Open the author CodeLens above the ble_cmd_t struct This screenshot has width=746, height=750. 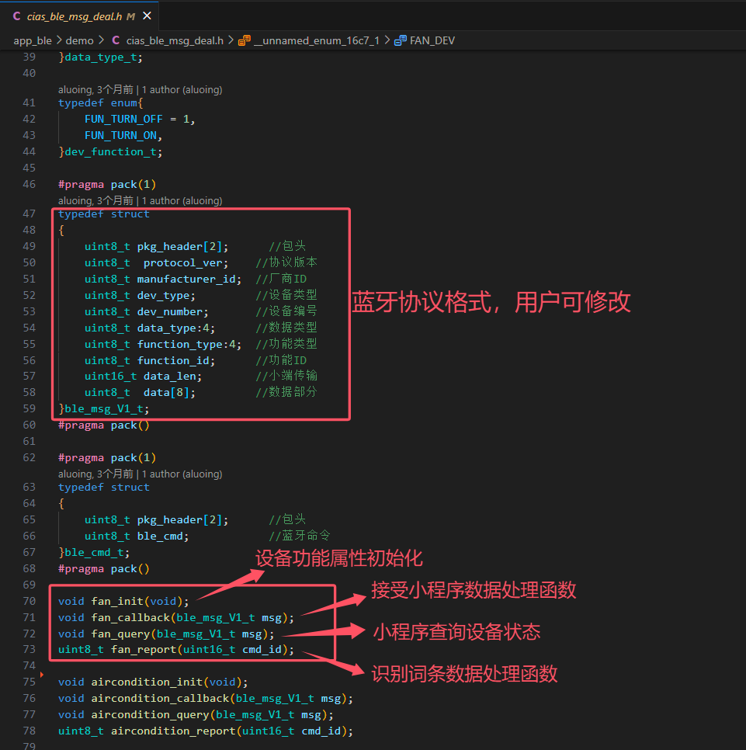140,474
